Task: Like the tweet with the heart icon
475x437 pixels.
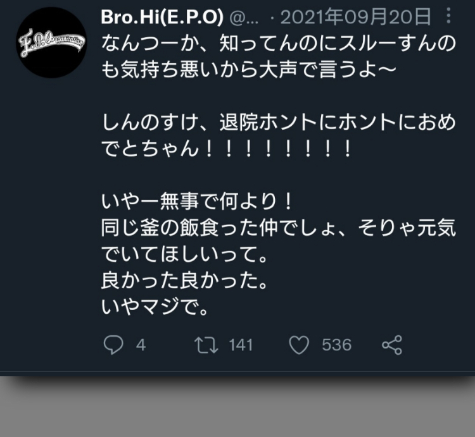Action: [299, 345]
